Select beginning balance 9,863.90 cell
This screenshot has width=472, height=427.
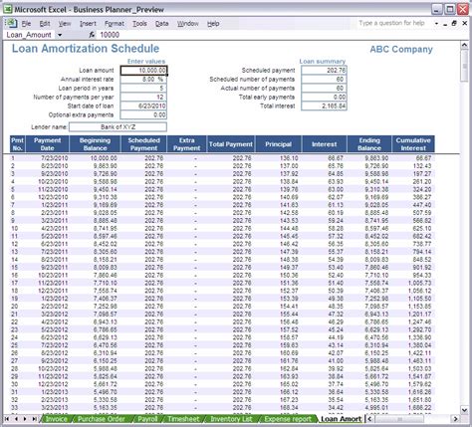coord(96,166)
